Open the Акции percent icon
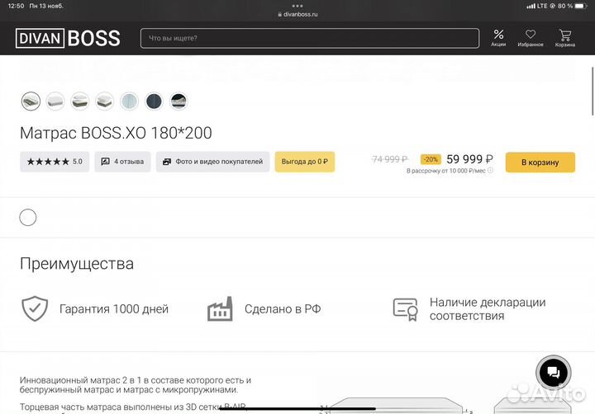This screenshot has width=595, height=414. tap(498, 38)
